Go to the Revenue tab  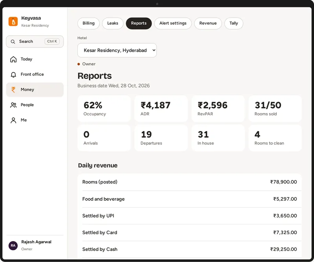point(208,23)
